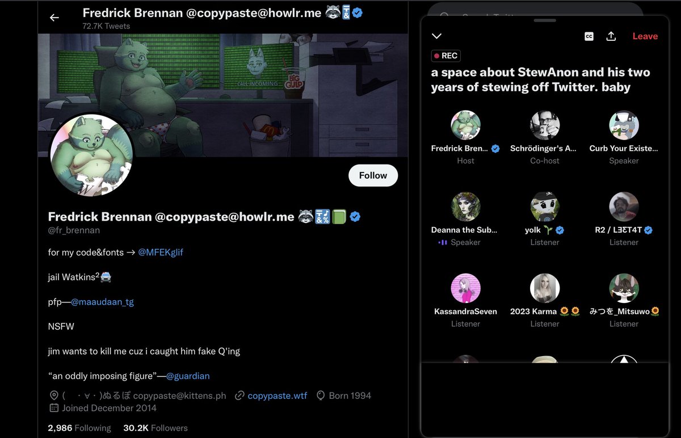Collapse the Space panel with chevron
Viewport: 681px width, 438px height.
click(436, 36)
